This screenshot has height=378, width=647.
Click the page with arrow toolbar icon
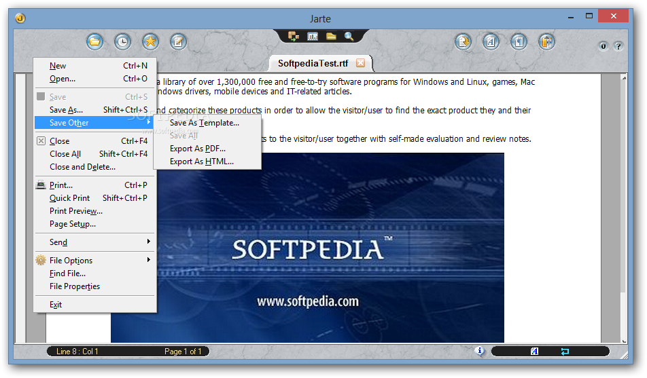pyautogui.click(x=463, y=41)
